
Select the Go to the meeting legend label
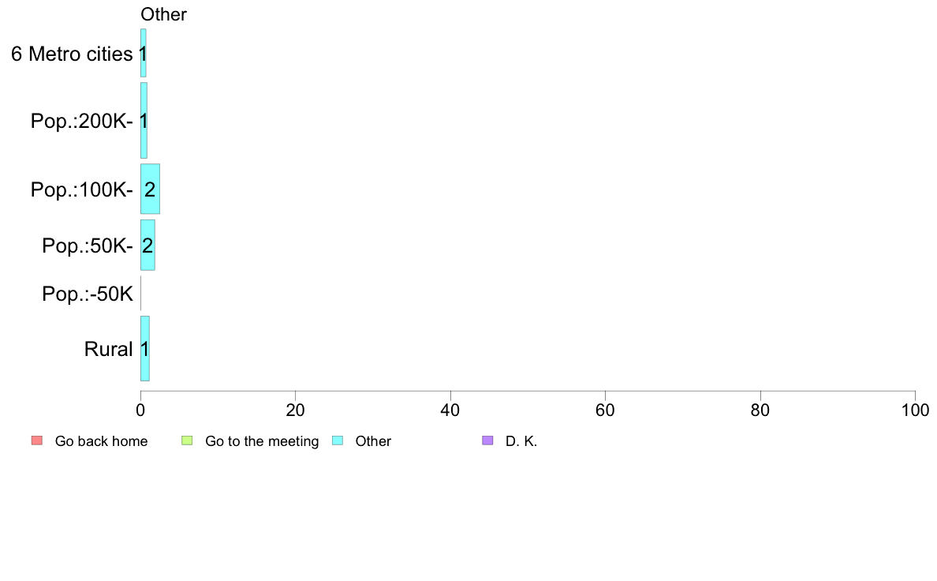(262, 441)
